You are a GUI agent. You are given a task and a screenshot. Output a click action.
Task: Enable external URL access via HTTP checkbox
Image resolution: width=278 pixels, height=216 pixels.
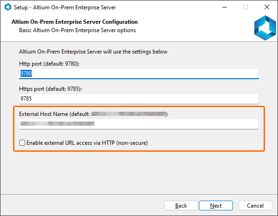(x=22, y=143)
